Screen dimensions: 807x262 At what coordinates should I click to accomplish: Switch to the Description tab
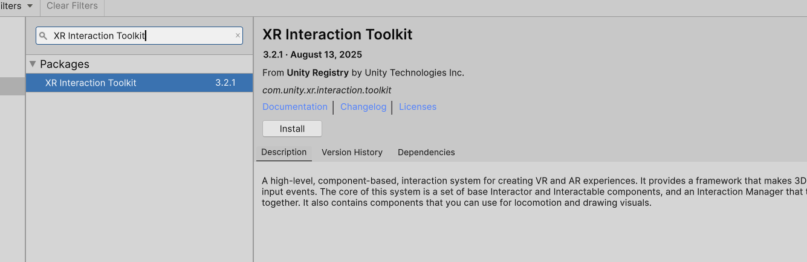284,152
